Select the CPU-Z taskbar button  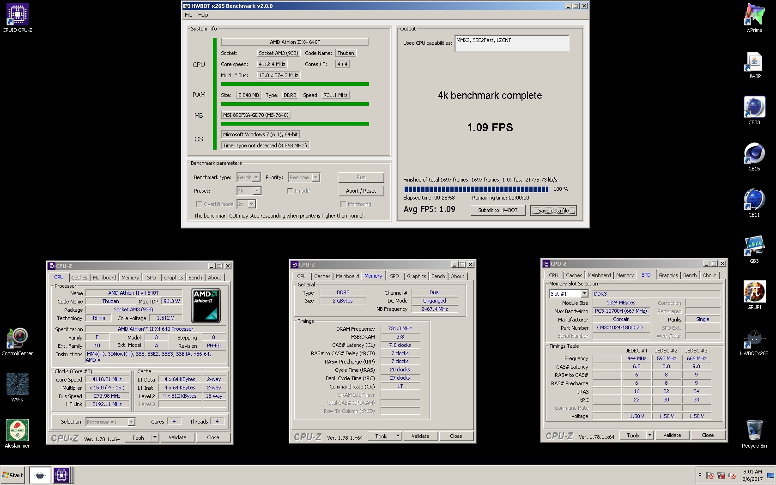[x=61, y=475]
